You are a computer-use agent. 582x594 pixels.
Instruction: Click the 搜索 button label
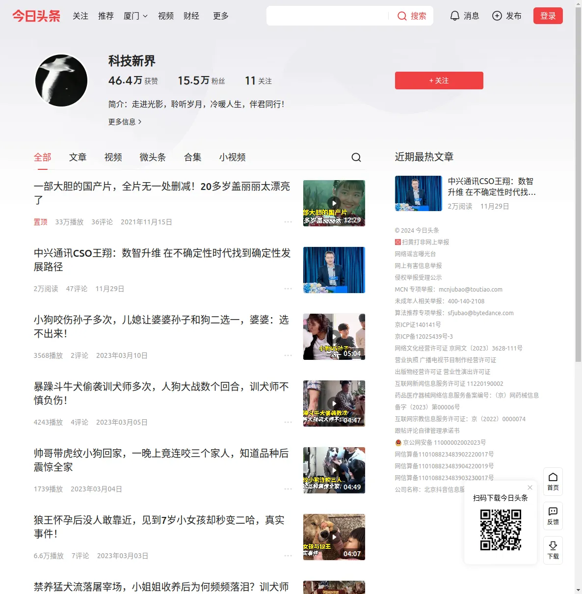pos(419,16)
